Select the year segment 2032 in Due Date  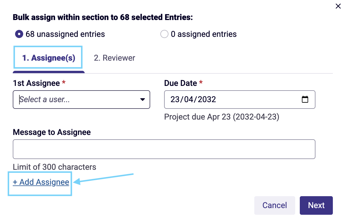(x=207, y=100)
